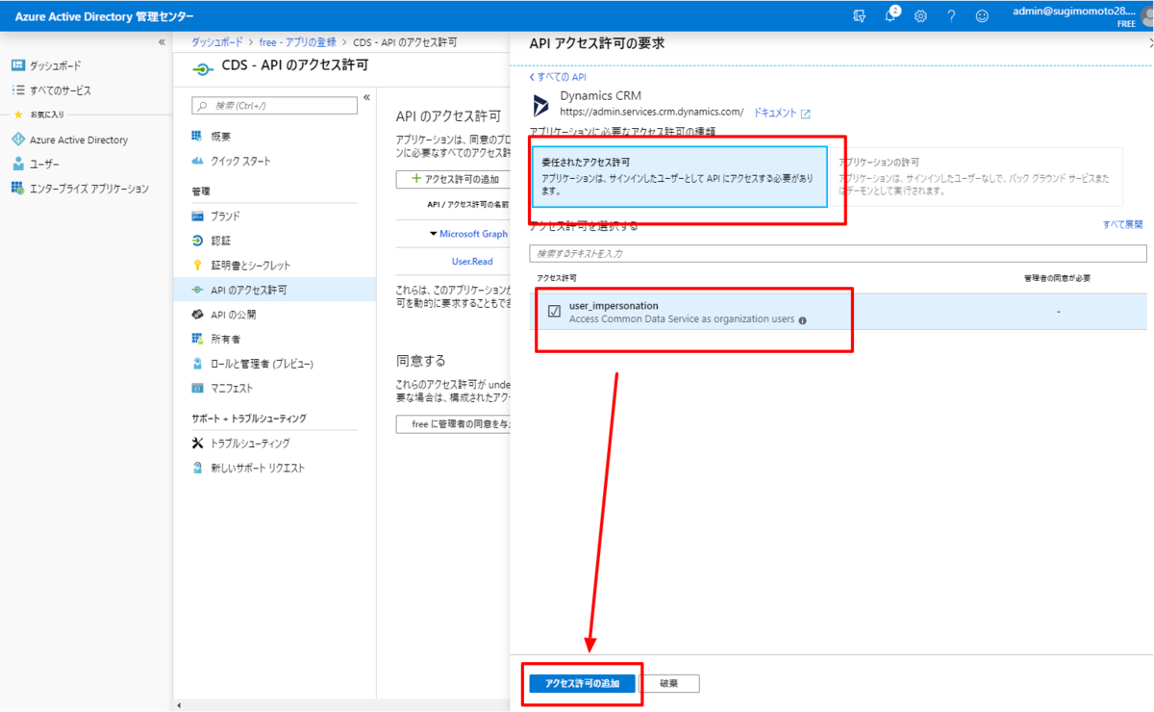Screen dimensions: 1154x712
Task: Click the 所有者 icon
Action: (x=197, y=339)
